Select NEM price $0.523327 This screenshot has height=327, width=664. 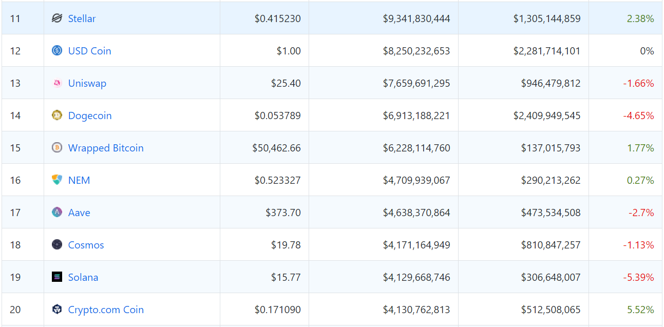pyautogui.click(x=278, y=180)
